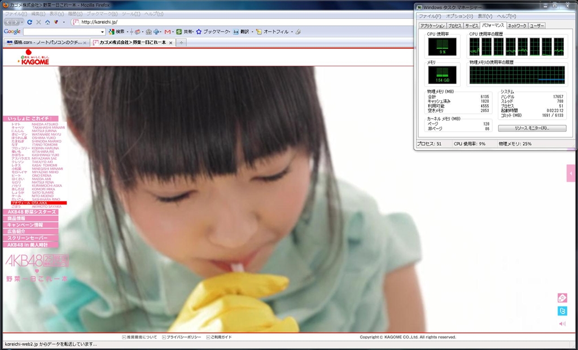Go to the home page icon
This screenshot has width=578, height=350.
[x=47, y=22]
